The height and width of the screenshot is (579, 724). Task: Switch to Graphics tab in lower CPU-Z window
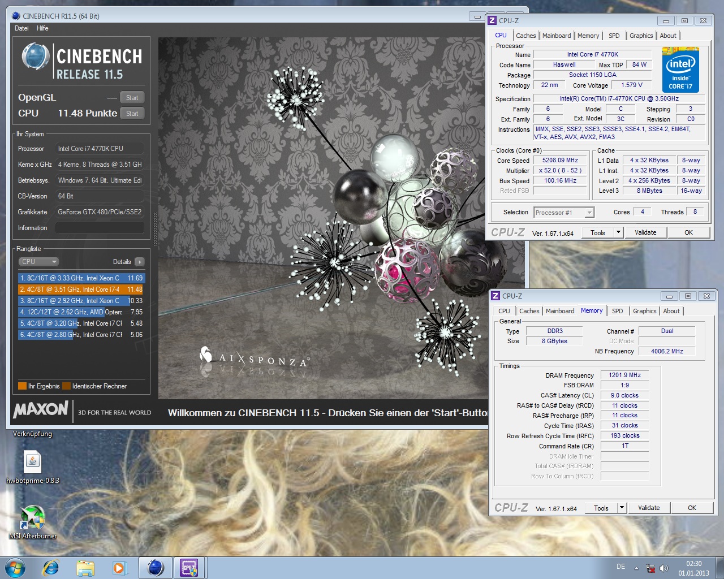(x=644, y=311)
